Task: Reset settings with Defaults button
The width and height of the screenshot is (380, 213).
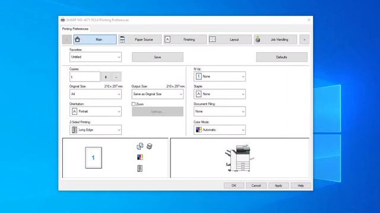Action: click(x=281, y=57)
